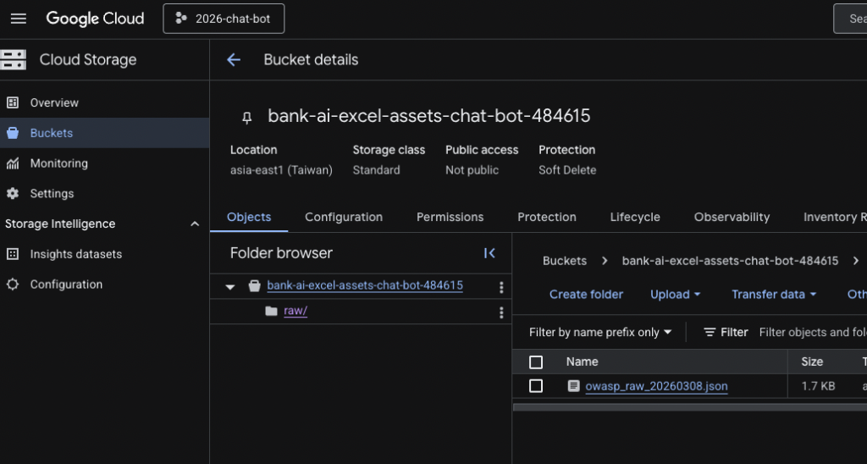Click the file icon for owasp_raw_20260308.json

coord(574,386)
